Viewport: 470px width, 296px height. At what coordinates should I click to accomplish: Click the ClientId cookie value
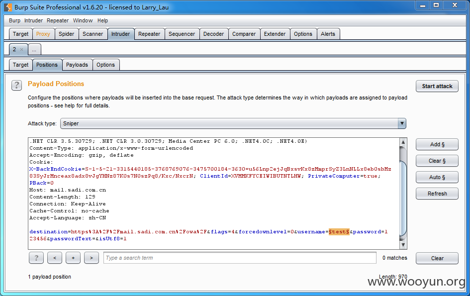266,176
